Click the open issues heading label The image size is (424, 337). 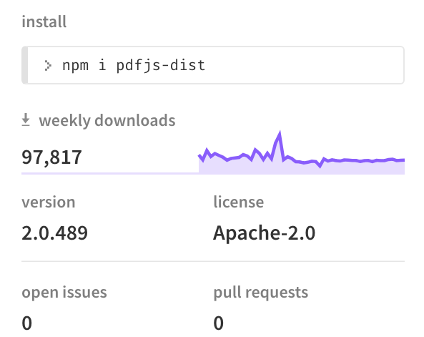[64, 293]
